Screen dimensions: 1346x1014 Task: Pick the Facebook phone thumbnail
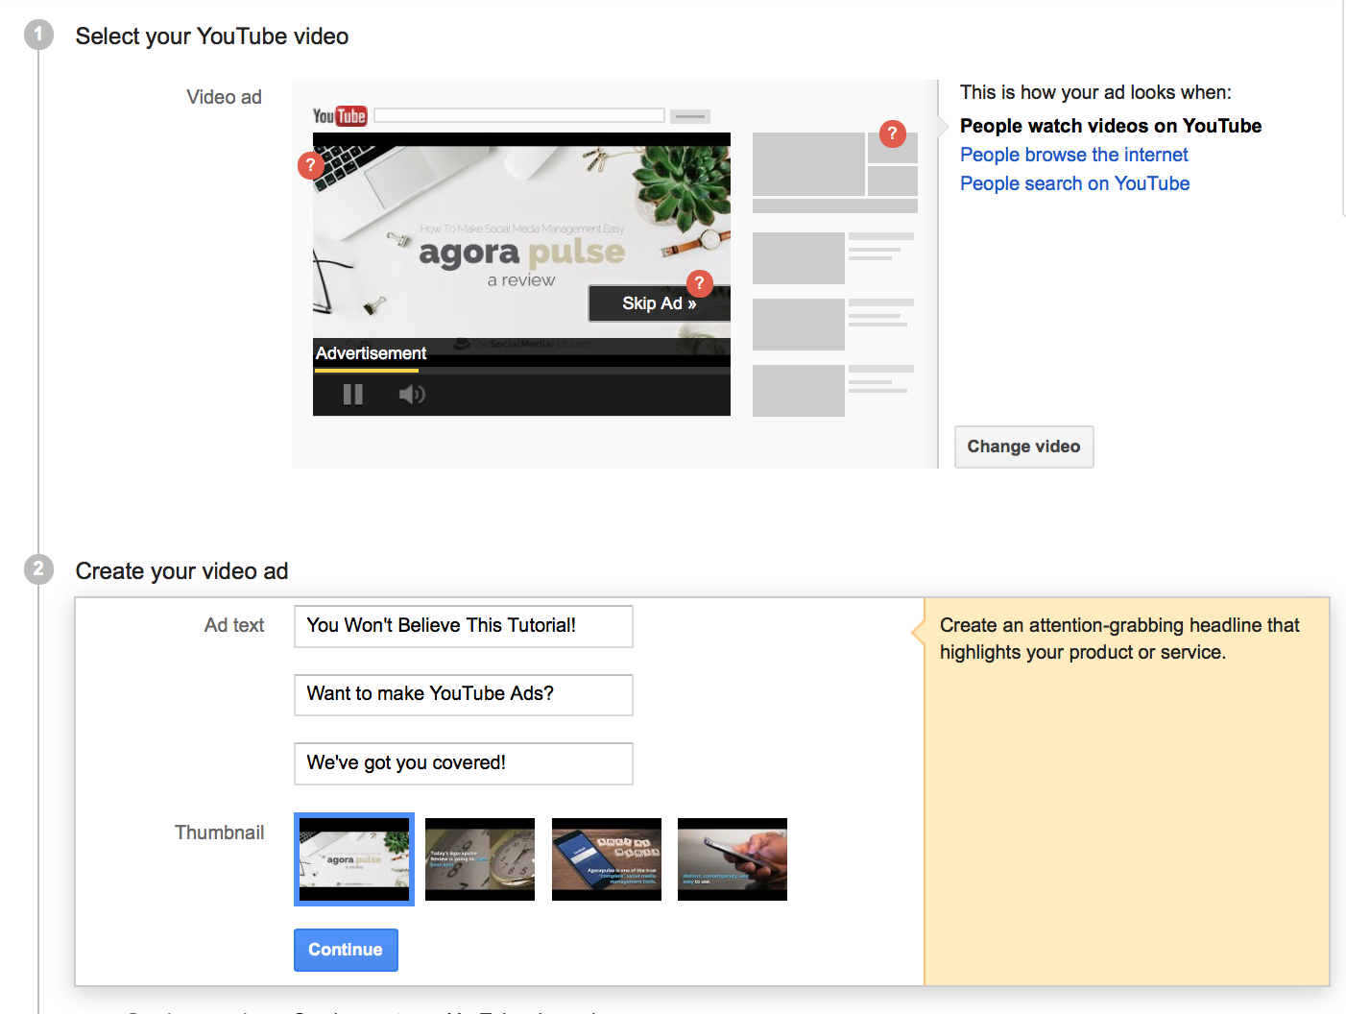point(606,859)
